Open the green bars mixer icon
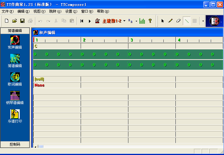The height and width of the screenshot is (155, 224). point(142,21)
